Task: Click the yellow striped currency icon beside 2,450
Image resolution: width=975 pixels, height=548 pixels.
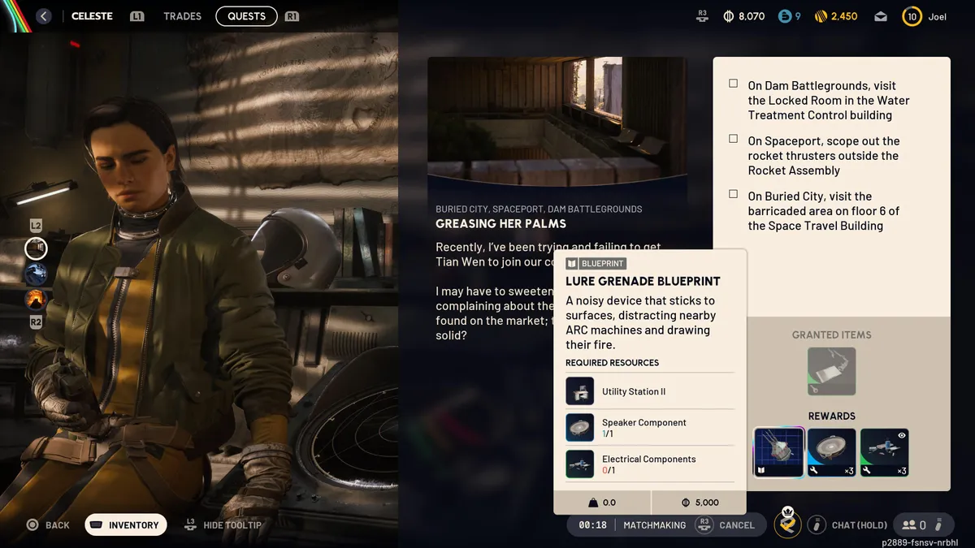Action: pos(821,16)
